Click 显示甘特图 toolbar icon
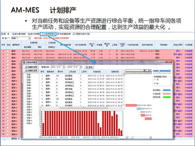This screenshot has height=146, width=195. pos(34,34)
